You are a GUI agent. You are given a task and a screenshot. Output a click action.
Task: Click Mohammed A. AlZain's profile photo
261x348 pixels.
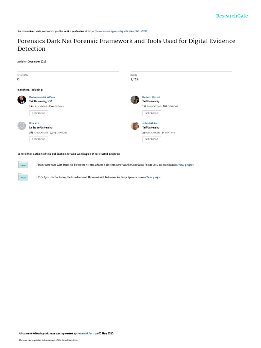(21, 100)
